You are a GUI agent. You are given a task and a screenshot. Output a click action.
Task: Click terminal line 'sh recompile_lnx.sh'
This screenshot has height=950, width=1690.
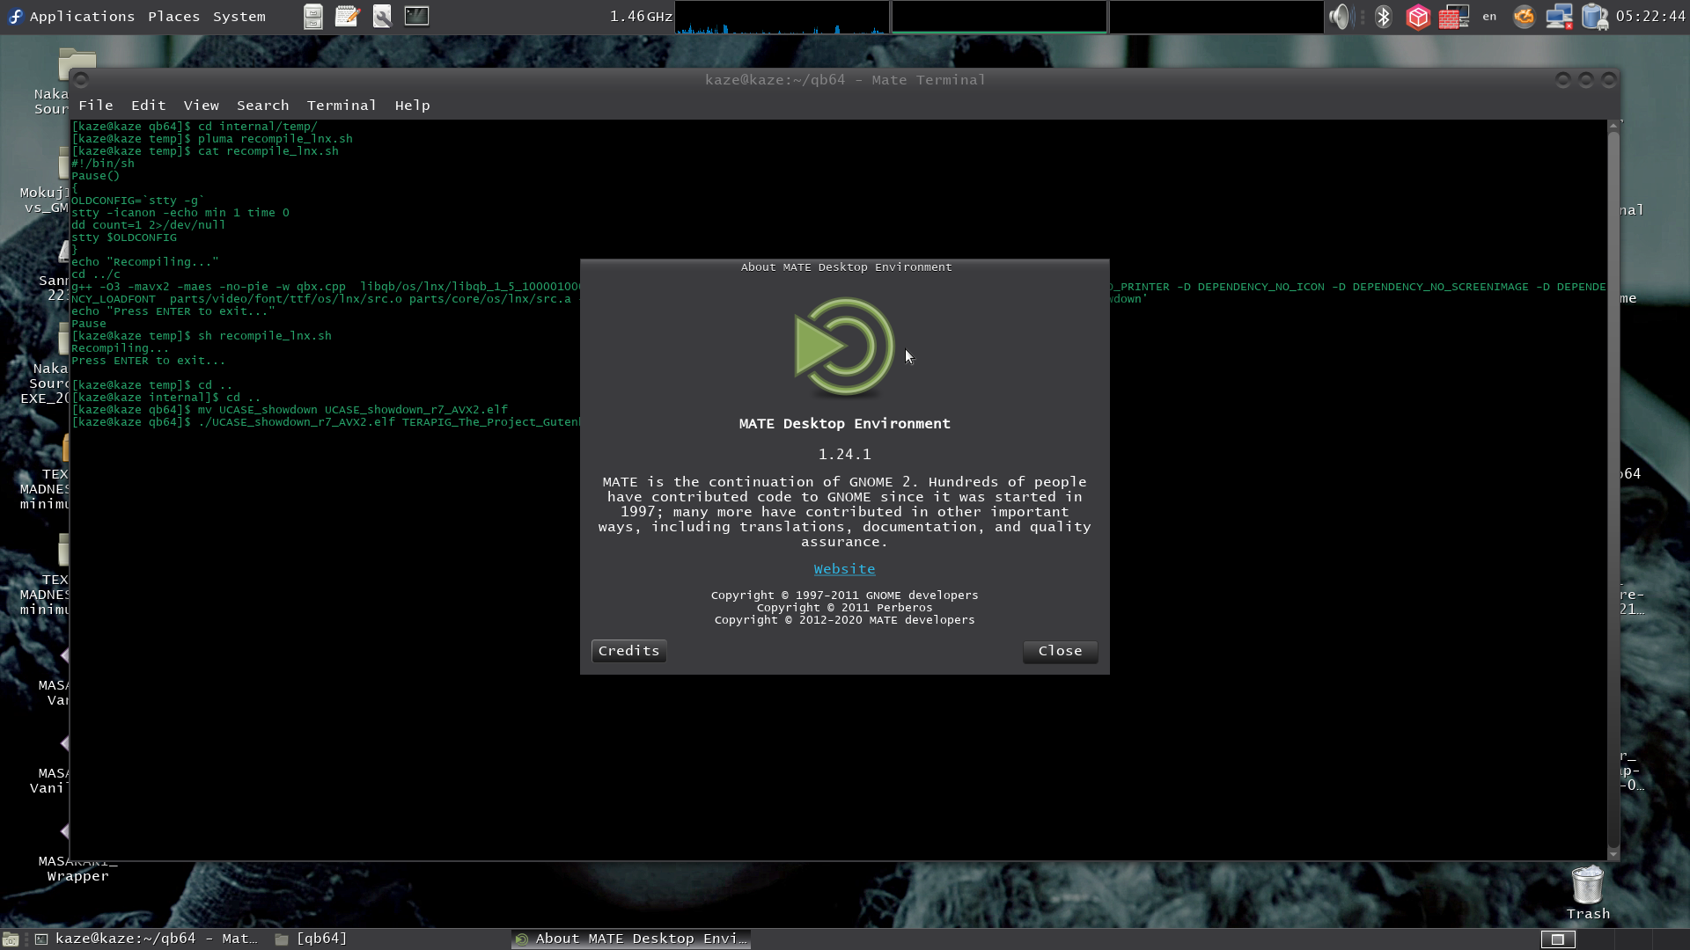click(x=264, y=336)
